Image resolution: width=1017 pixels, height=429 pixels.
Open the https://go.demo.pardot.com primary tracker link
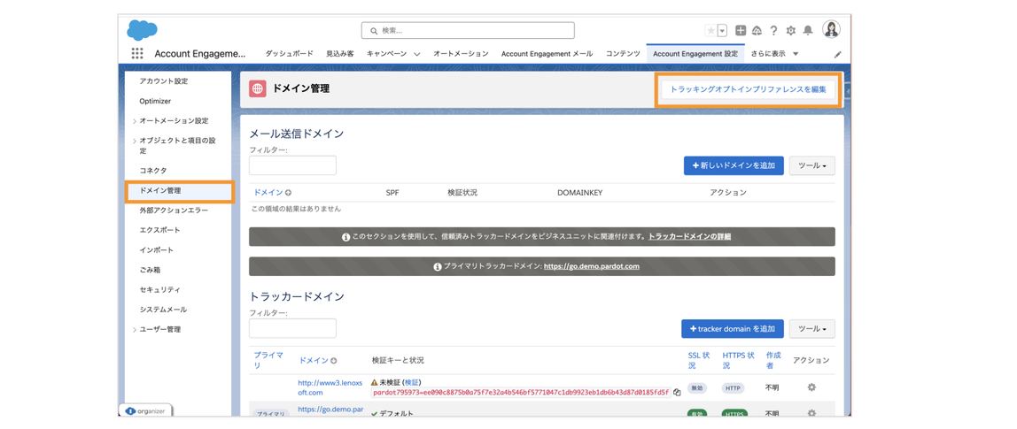click(x=592, y=266)
